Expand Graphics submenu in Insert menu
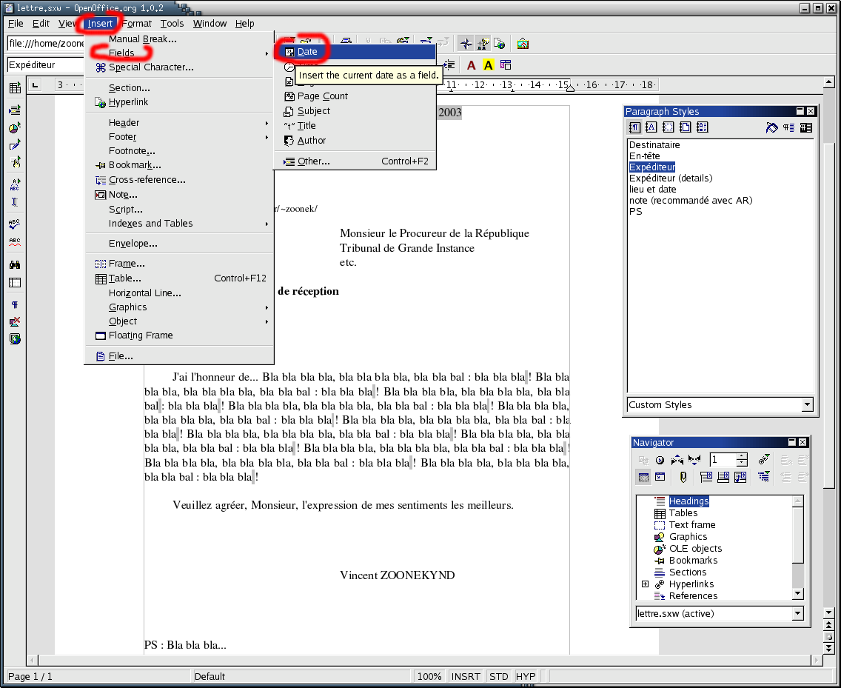The image size is (841, 688). click(x=267, y=307)
